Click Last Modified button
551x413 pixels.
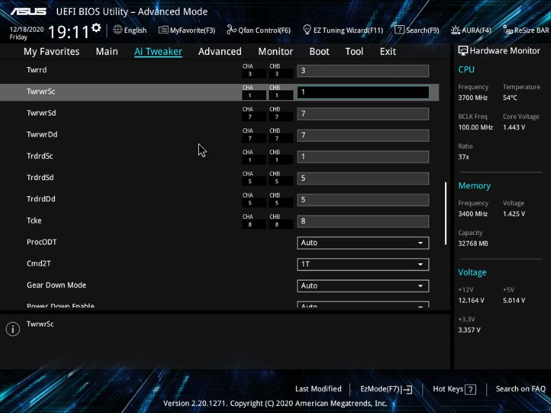click(318, 388)
